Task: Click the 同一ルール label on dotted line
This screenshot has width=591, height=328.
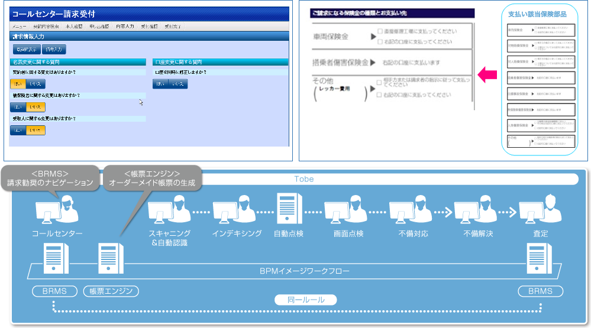Action: (305, 300)
